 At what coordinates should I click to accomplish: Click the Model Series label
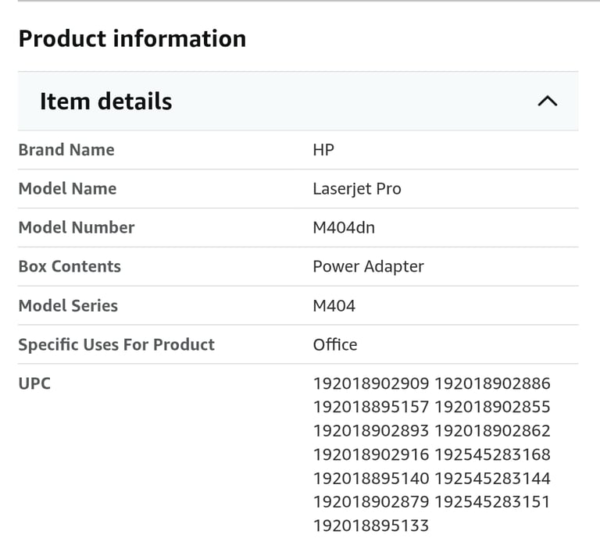[x=68, y=305]
